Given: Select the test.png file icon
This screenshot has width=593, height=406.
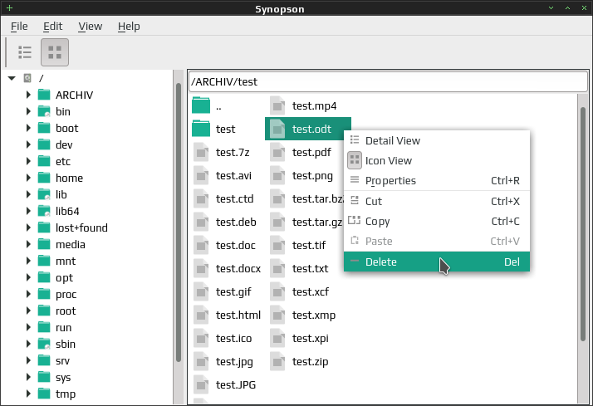Looking at the screenshot, I should [x=277, y=175].
